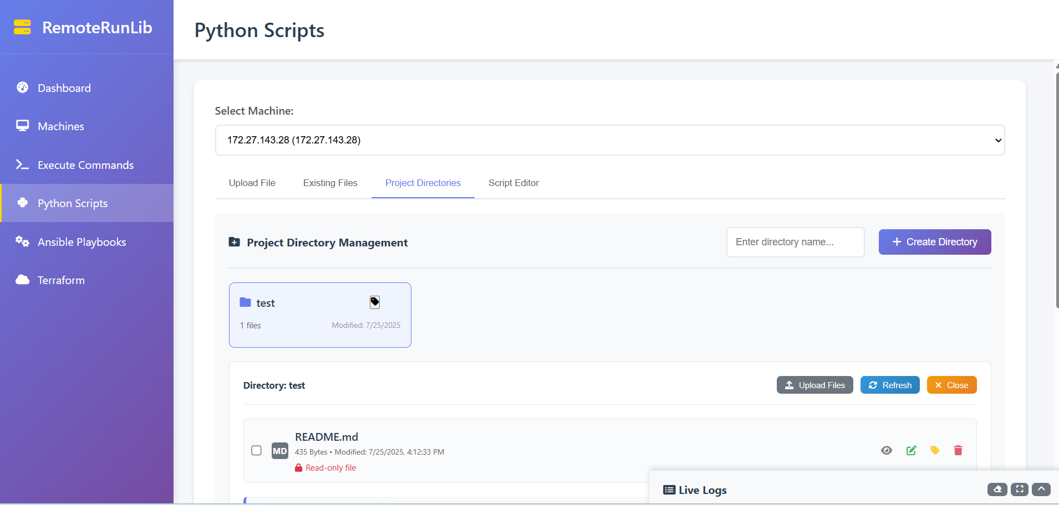Viewport: 1059px width, 505px height.
Task: Edit README.md with the green pencil icon
Action: pos(911,450)
